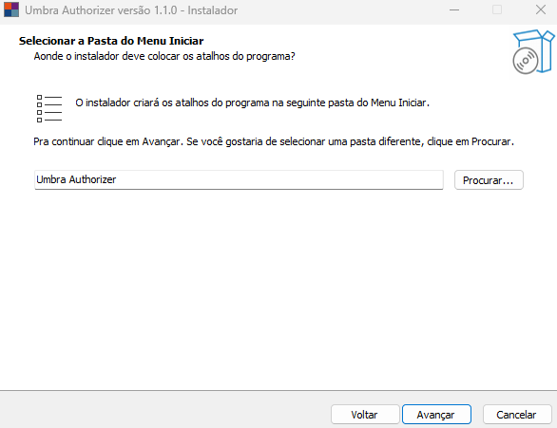Close the installer window

coord(540,9)
